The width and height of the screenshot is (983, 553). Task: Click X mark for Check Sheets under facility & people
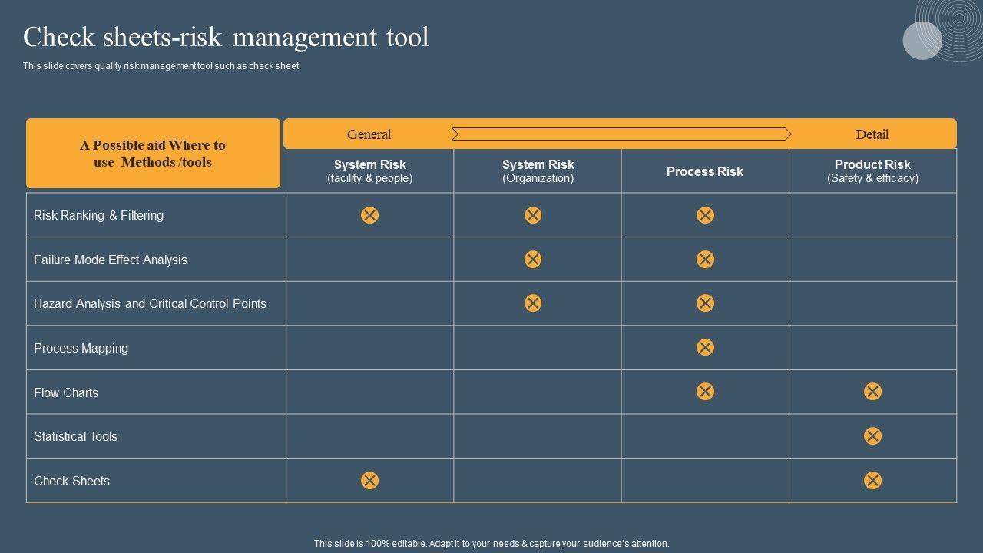(x=369, y=481)
